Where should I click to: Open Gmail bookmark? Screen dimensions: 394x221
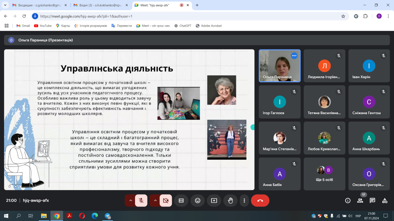pyautogui.click(x=23, y=26)
